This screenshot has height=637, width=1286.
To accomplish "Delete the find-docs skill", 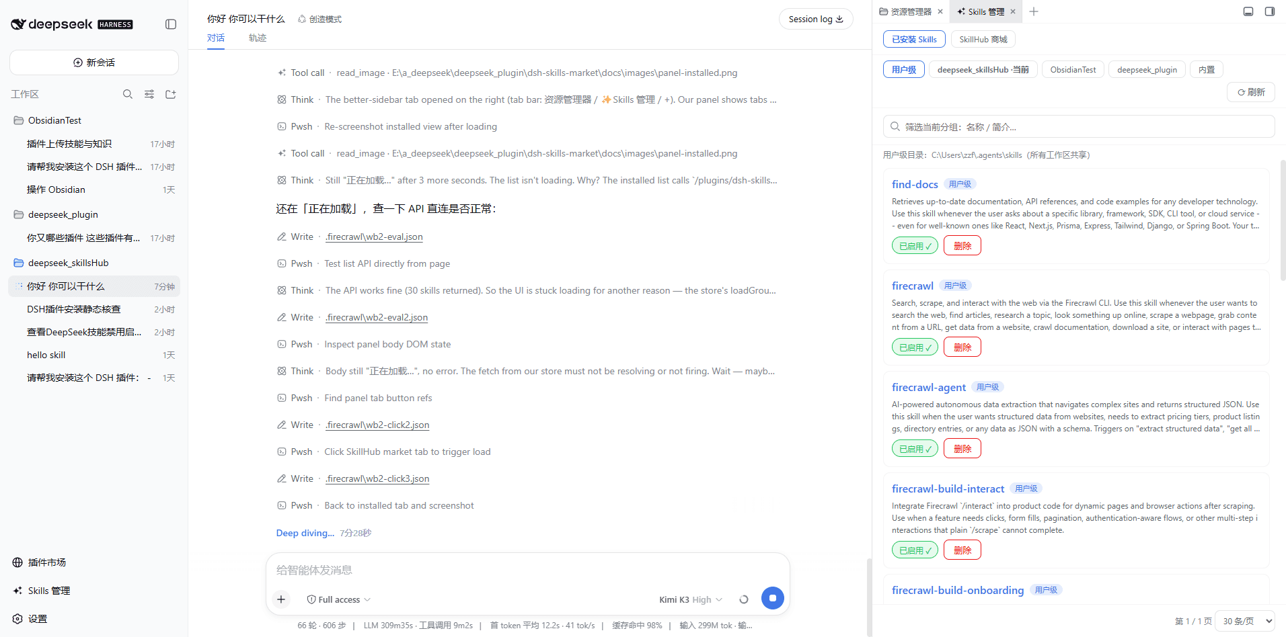I will (x=962, y=246).
